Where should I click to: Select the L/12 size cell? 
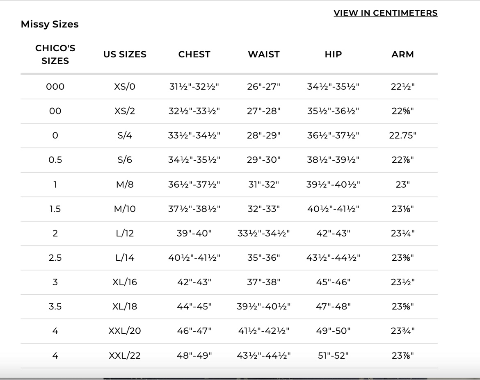(x=125, y=233)
